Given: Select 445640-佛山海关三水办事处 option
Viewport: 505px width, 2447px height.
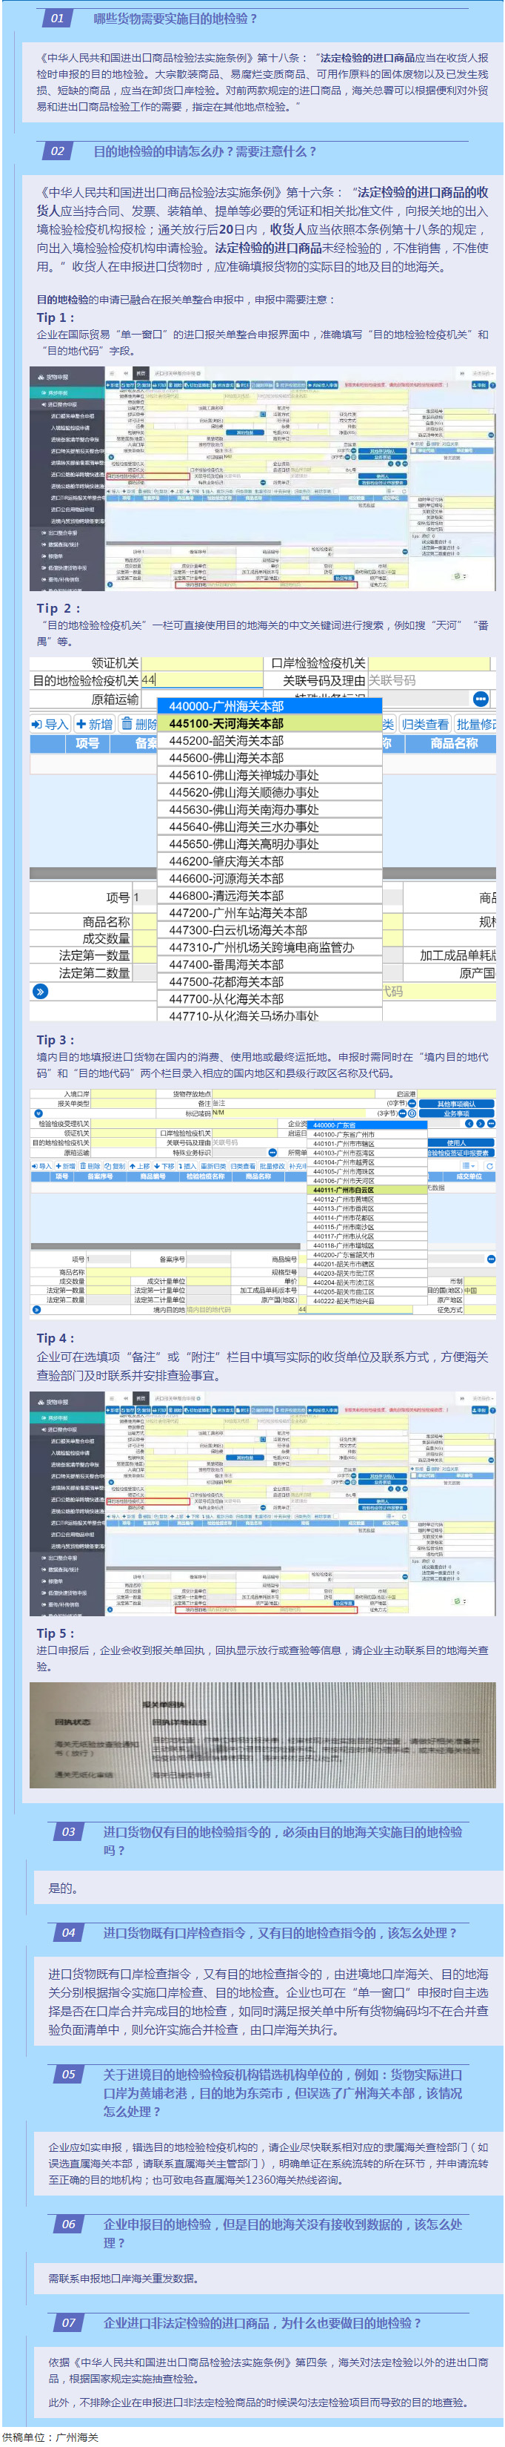Looking at the screenshot, I should 269,826.
